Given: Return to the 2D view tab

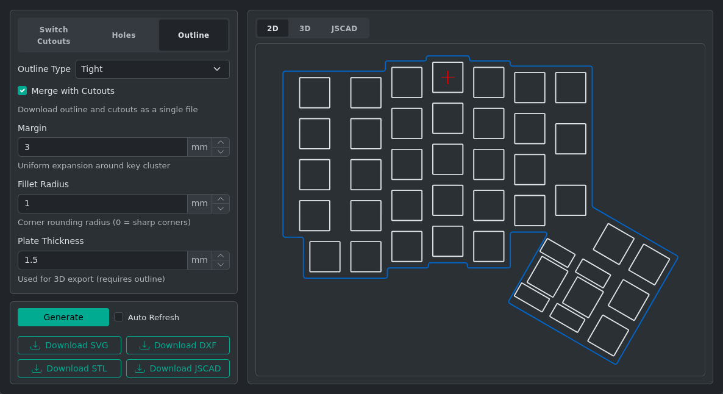Looking at the screenshot, I should pos(272,28).
